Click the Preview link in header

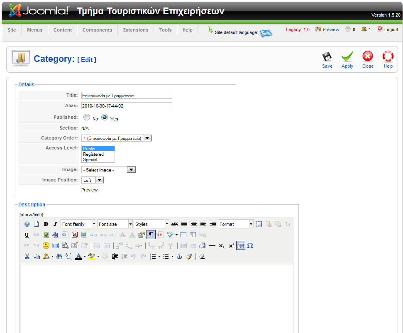331,29
